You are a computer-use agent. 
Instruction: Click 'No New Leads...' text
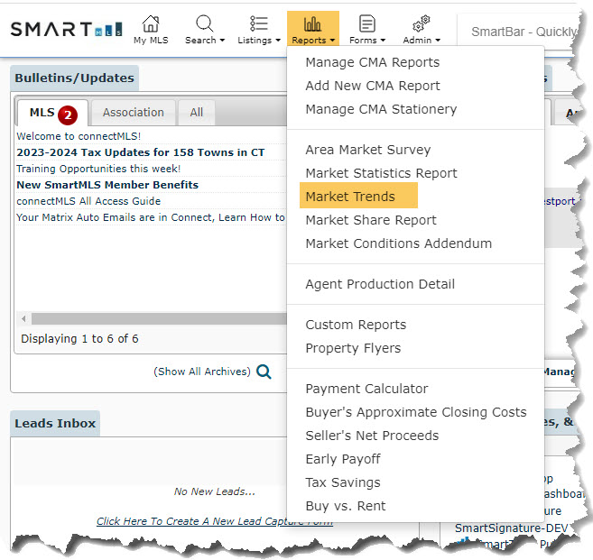(x=215, y=491)
